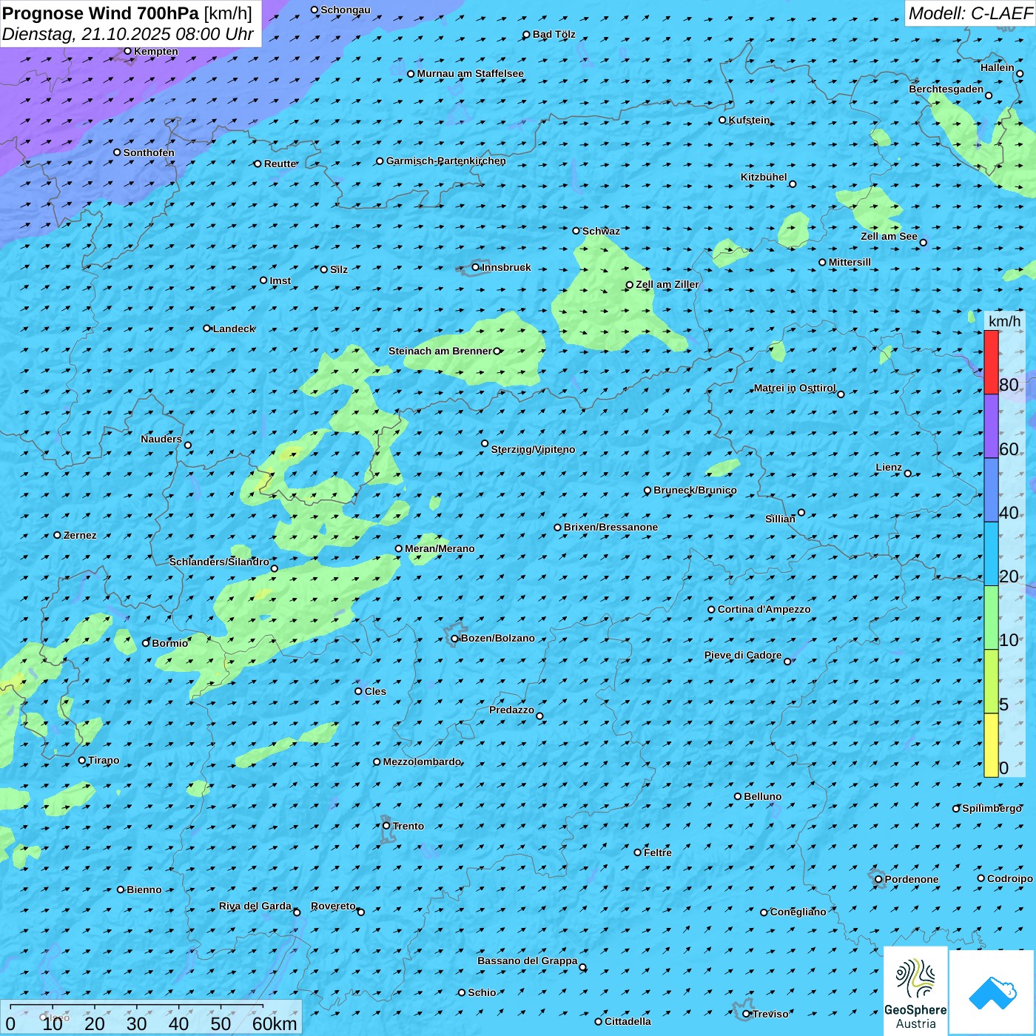
Task: Click the Lienz city label
Action: 889,467
